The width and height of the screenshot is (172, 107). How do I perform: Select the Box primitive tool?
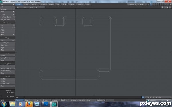(x=7, y=25)
